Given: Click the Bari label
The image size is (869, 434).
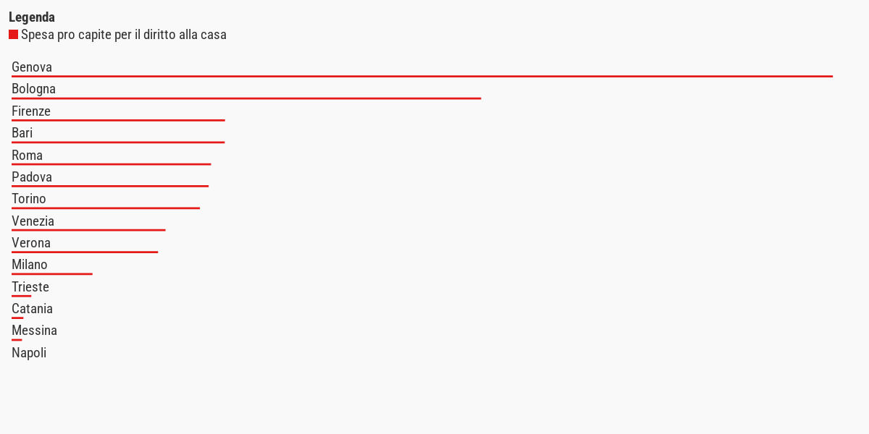Looking at the screenshot, I should click(x=22, y=133).
